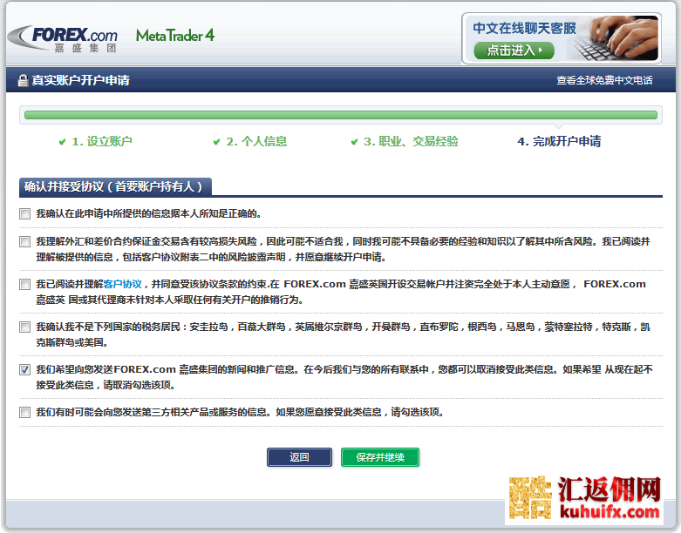Click the lock icon beside 真实账户开户申请

pyautogui.click(x=24, y=81)
